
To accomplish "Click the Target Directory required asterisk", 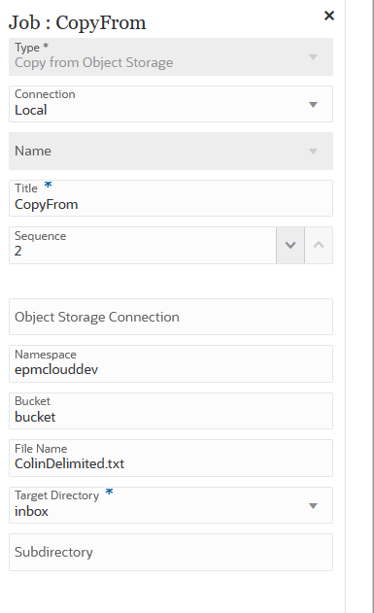I will point(109,492).
